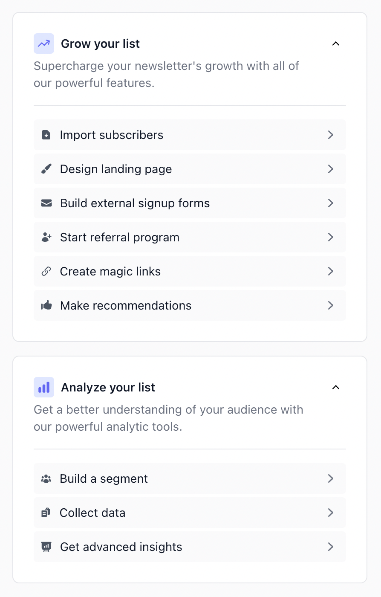
Task: Open Start referral program
Action: click(190, 237)
